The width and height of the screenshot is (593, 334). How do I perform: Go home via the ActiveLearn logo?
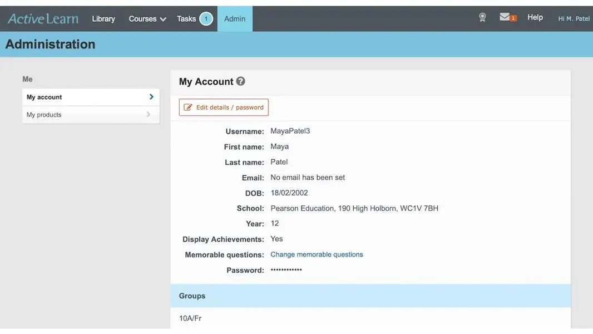(x=43, y=18)
